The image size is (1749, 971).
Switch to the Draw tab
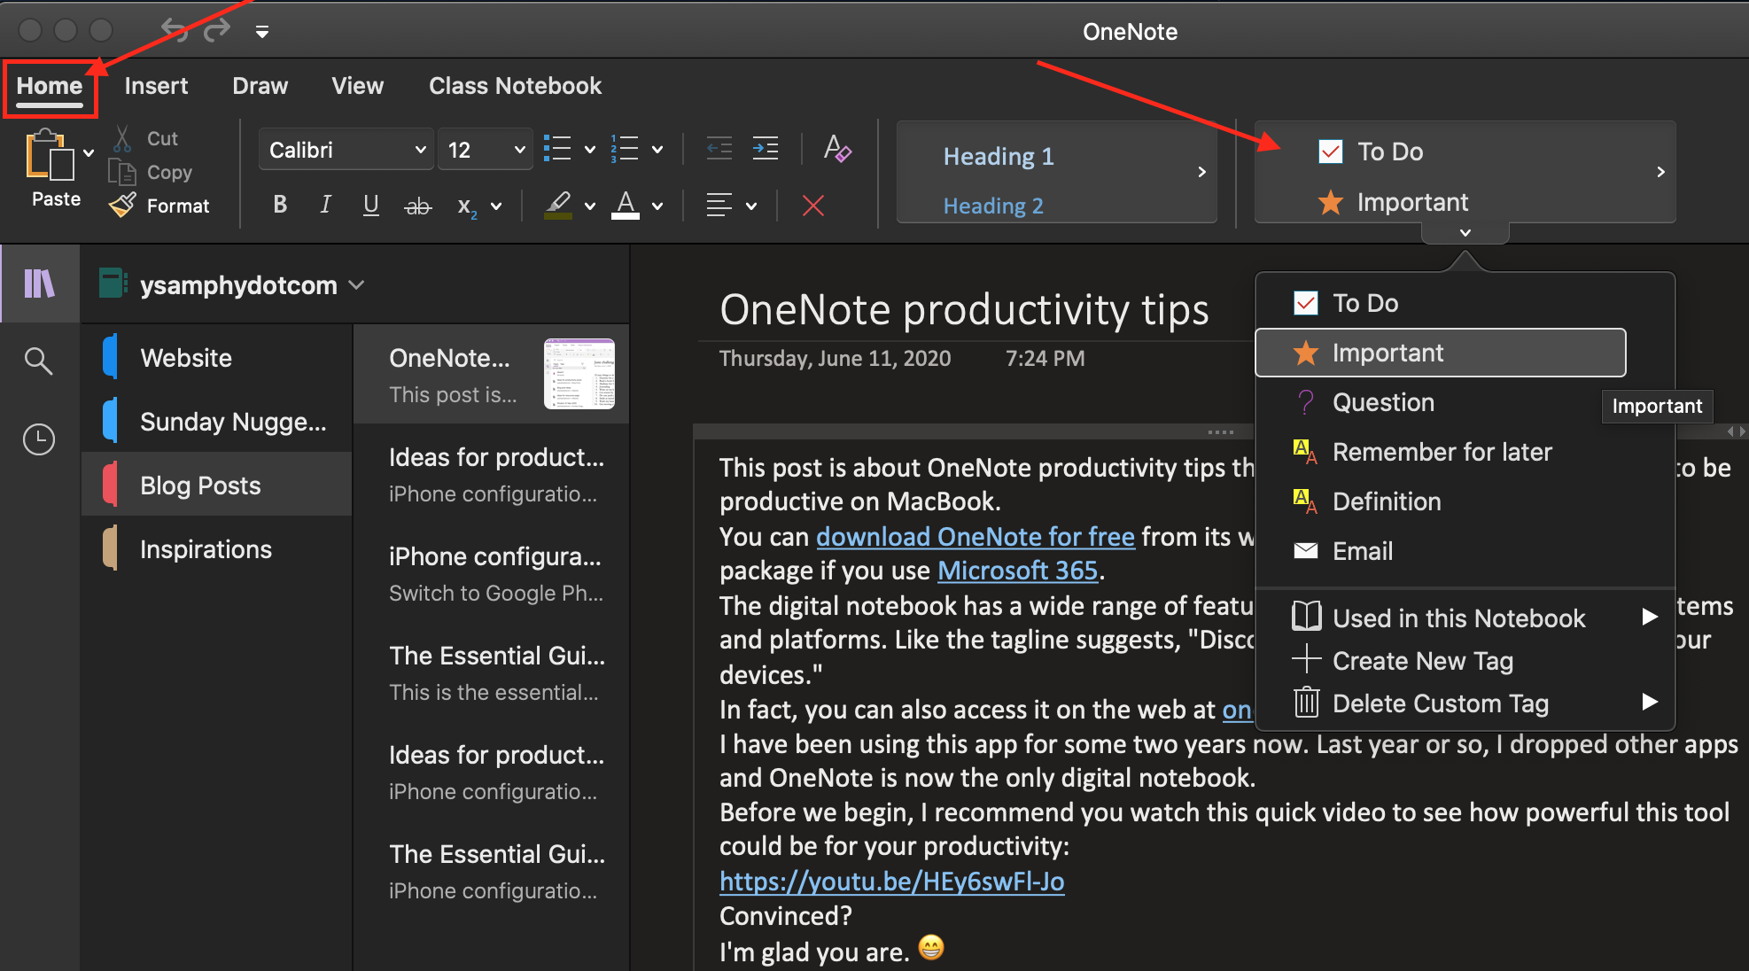[260, 86]
